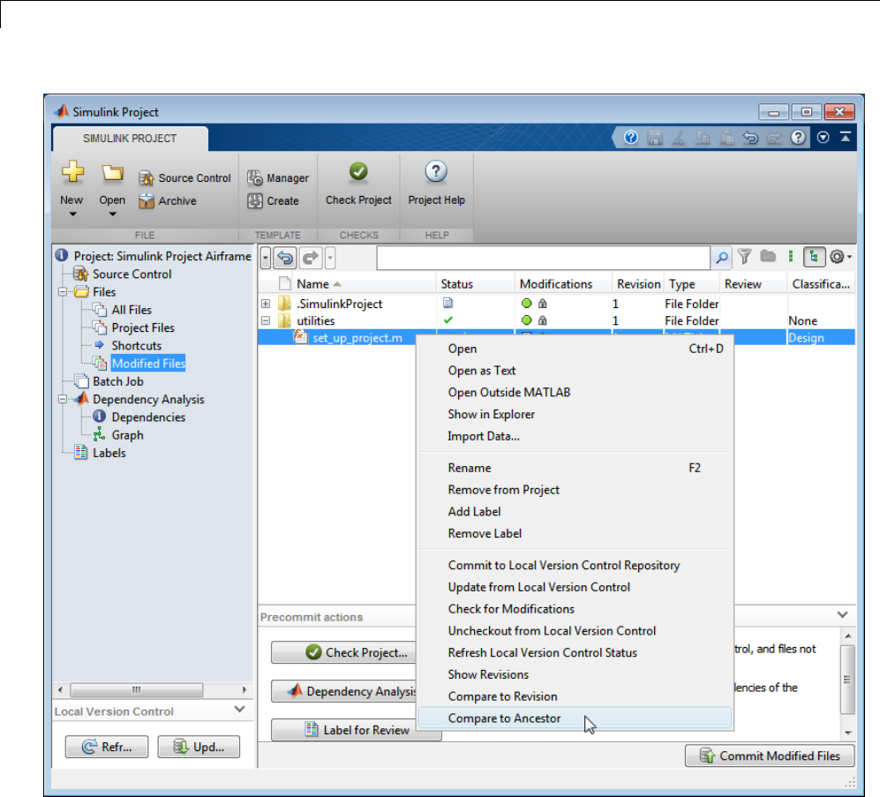
Task: Minimize the ribbon toolstrip arrow
Action: 846,137
